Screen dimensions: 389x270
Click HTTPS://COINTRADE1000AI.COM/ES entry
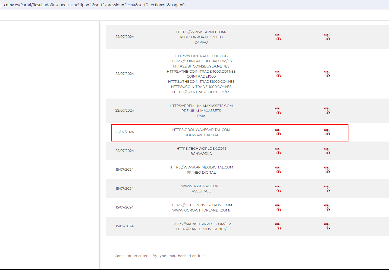click(x=201, y=61)
